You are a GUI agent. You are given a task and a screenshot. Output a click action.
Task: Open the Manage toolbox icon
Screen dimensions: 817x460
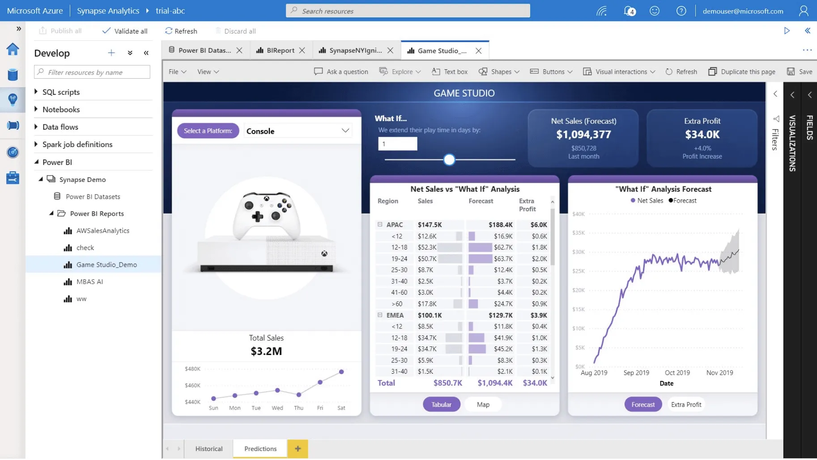(13, 177)
